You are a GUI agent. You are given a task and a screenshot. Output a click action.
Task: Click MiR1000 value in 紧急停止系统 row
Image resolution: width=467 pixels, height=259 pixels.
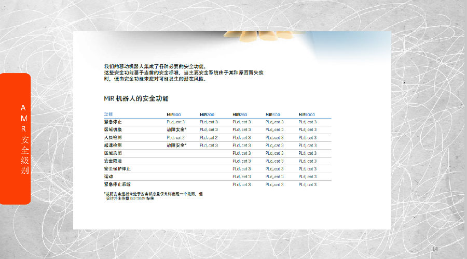point(307,184)
